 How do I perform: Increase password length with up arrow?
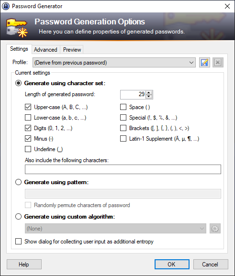coord(149,93)
